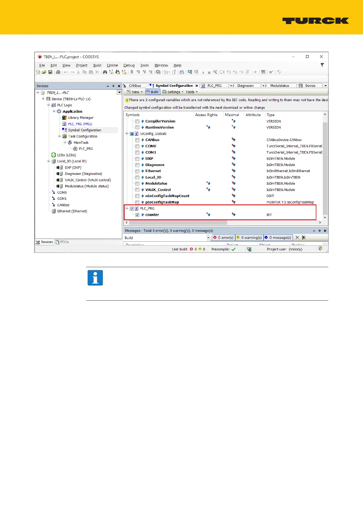Click the Open Project folder icon
Viewport: 363px width, 513px height.
click(x=44, y=72)
